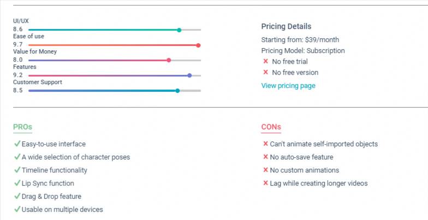Open the View pricing page link
The width and height of the screenshot is (428, 220).
click(288, 86)
